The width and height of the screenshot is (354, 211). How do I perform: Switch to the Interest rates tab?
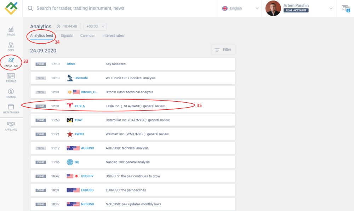point(113,36)
